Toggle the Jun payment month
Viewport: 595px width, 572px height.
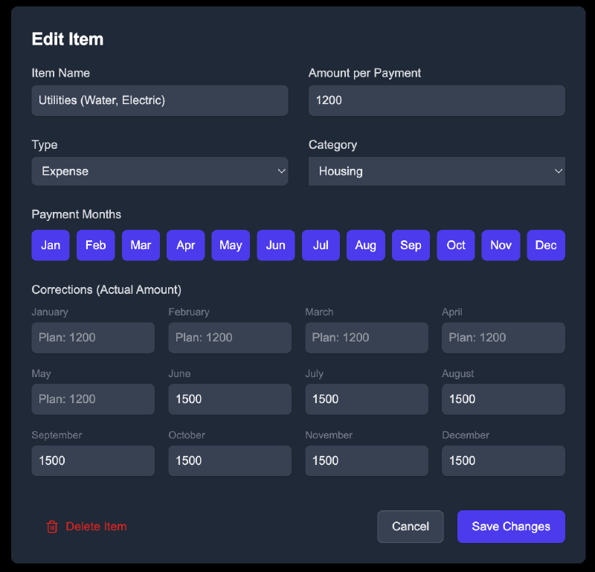click(275, 245)
